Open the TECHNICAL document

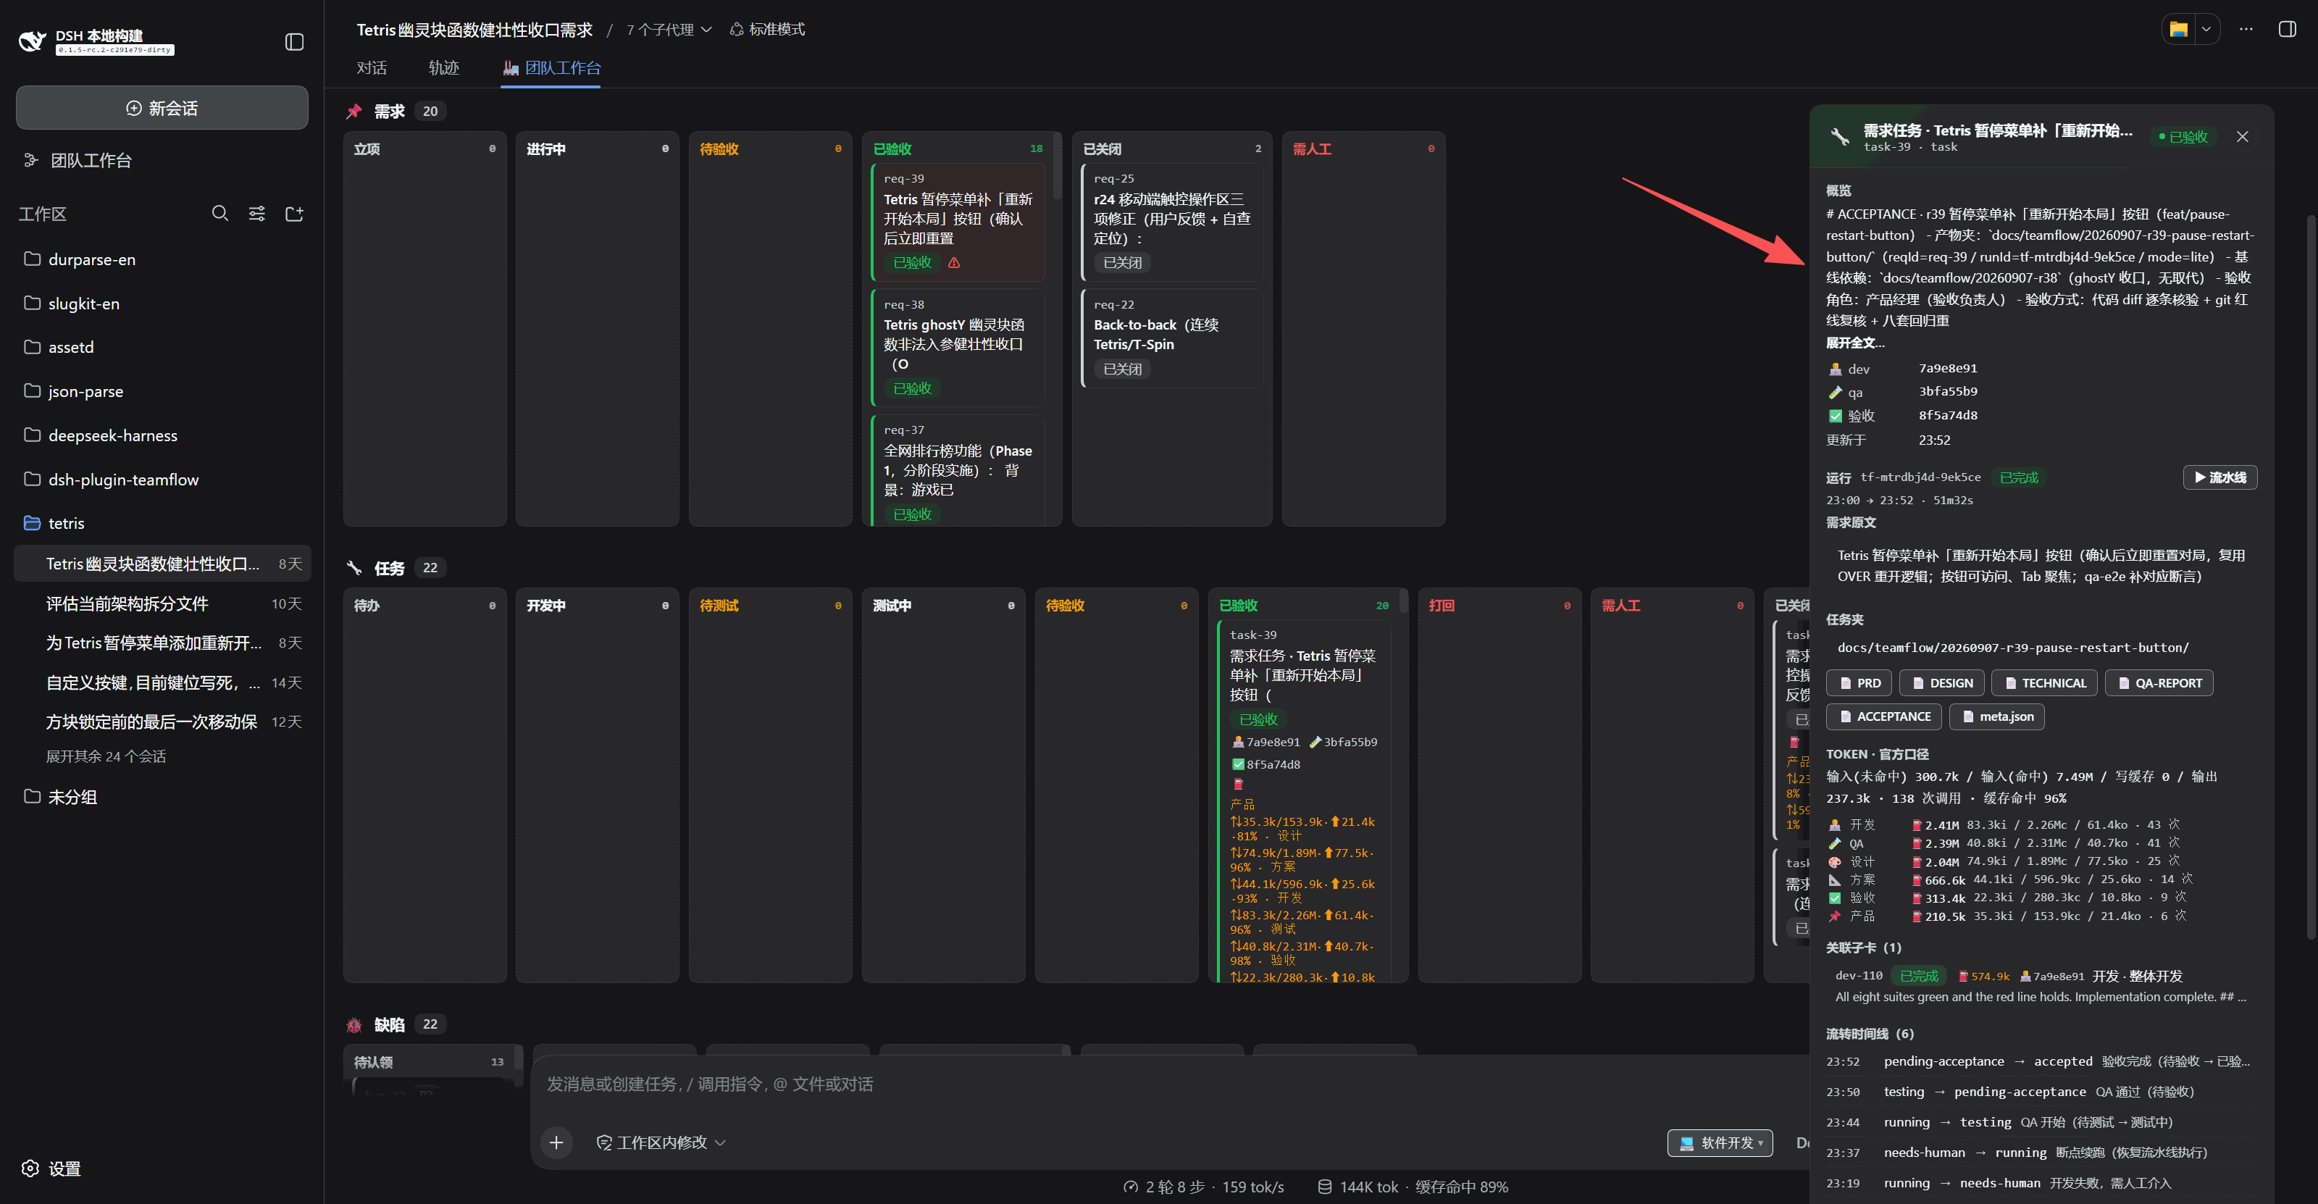2044,683
